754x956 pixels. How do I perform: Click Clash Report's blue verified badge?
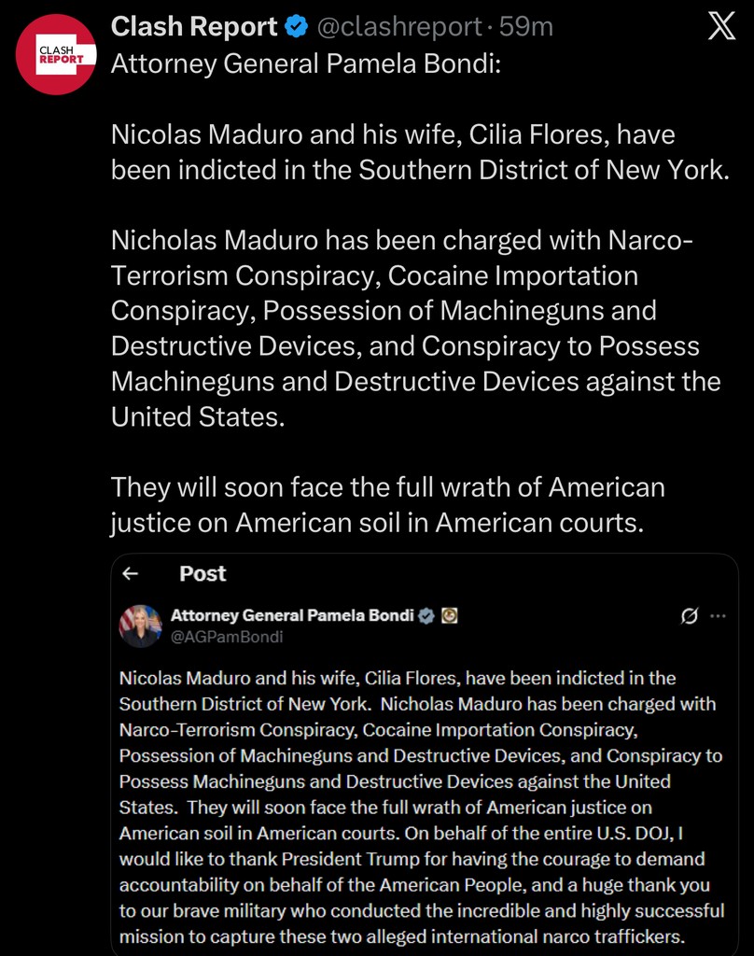click(296, 28)
